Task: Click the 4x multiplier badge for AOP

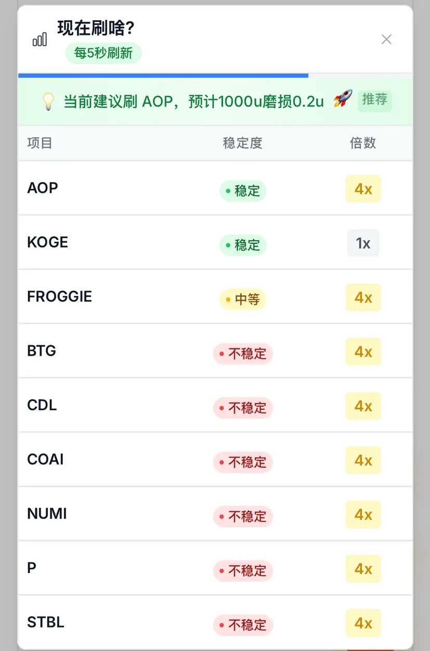Action: [363, 189]
